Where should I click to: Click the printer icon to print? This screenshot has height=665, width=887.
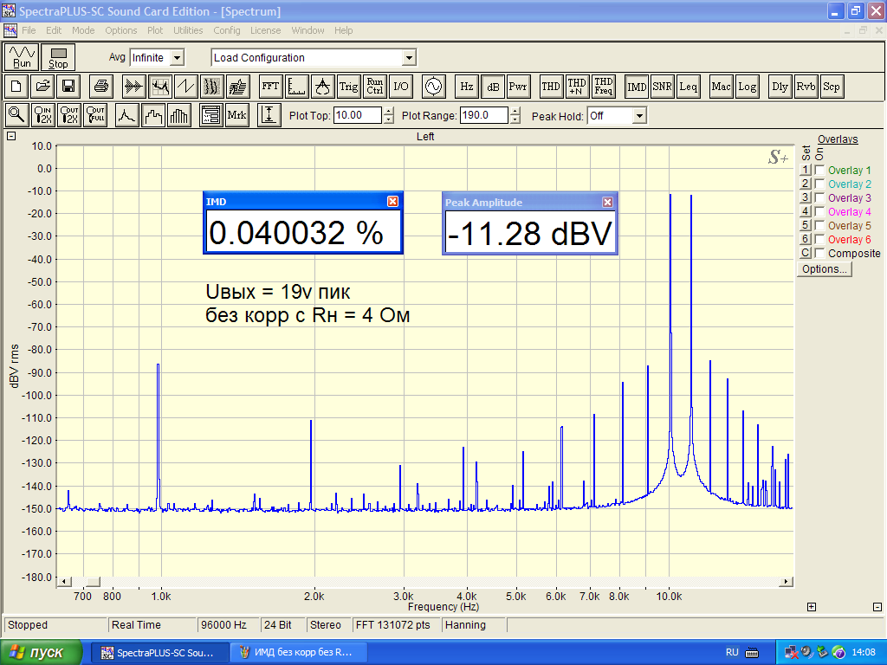coord(101,87)
